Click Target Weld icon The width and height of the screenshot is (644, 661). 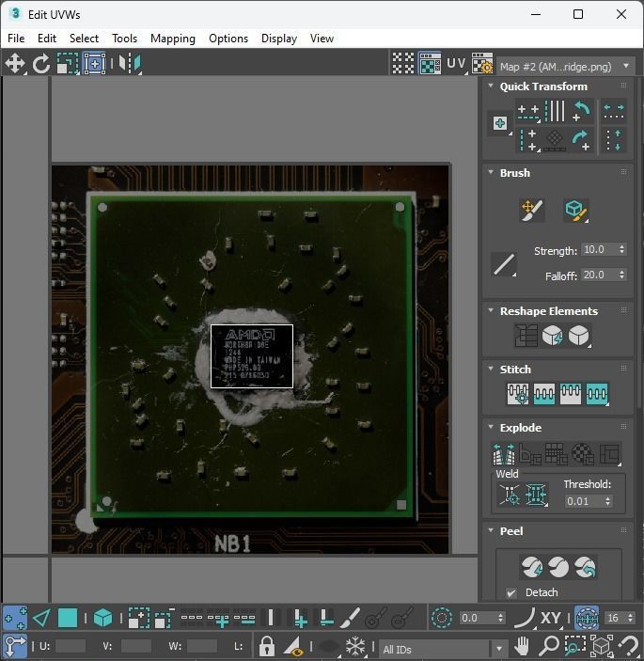(510, 495)
